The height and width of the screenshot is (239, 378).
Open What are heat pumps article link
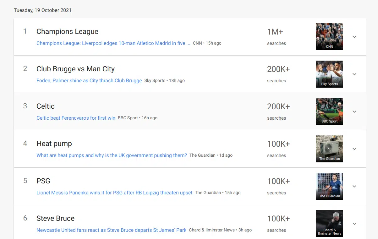pos(112,155)
